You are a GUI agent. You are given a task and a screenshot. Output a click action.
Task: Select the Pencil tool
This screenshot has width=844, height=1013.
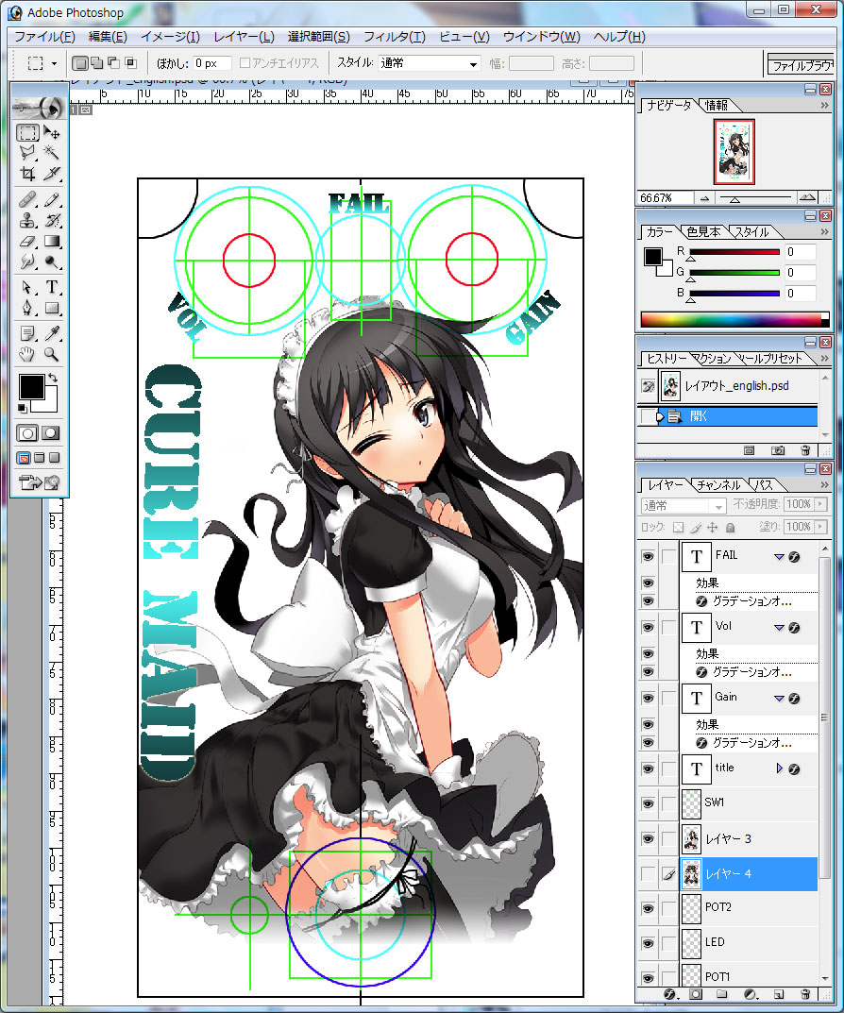[52, 199]
